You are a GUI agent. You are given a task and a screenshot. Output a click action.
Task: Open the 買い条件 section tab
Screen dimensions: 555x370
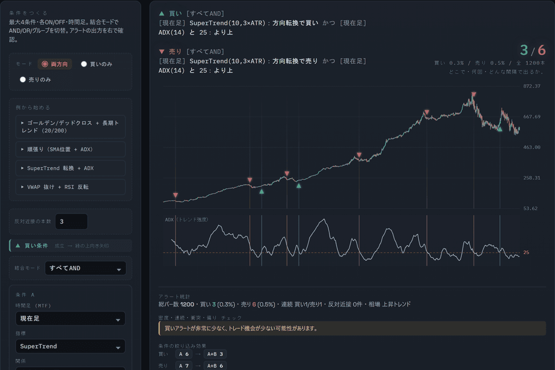(x=70, y=245)
